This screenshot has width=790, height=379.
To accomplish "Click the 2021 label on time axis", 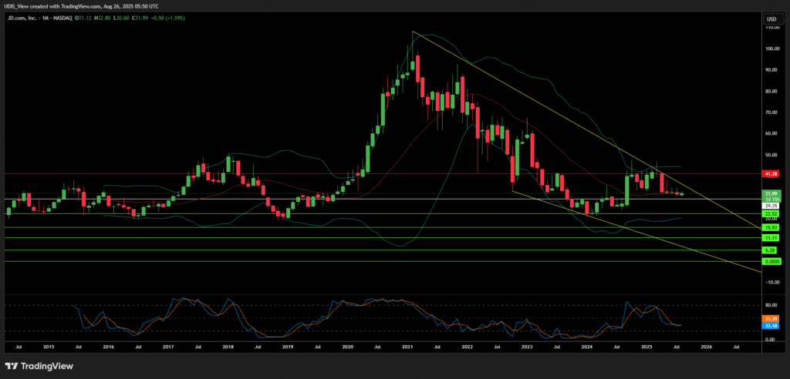I will [407, 348].
